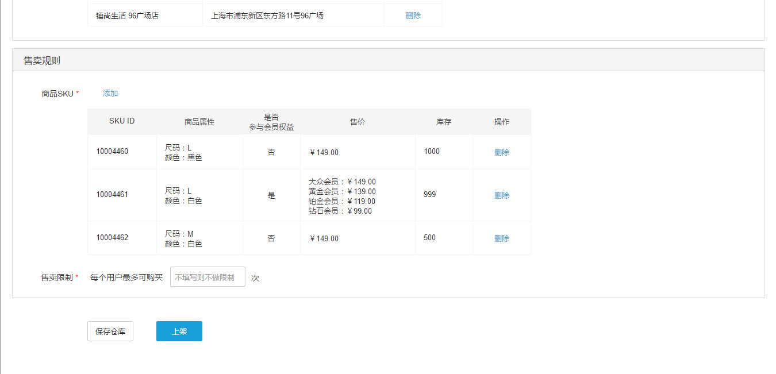This screenshot has width=776, height=374.
Task: Select the 否 membership cell for SKU 10004460
Action: pos(271,152)
